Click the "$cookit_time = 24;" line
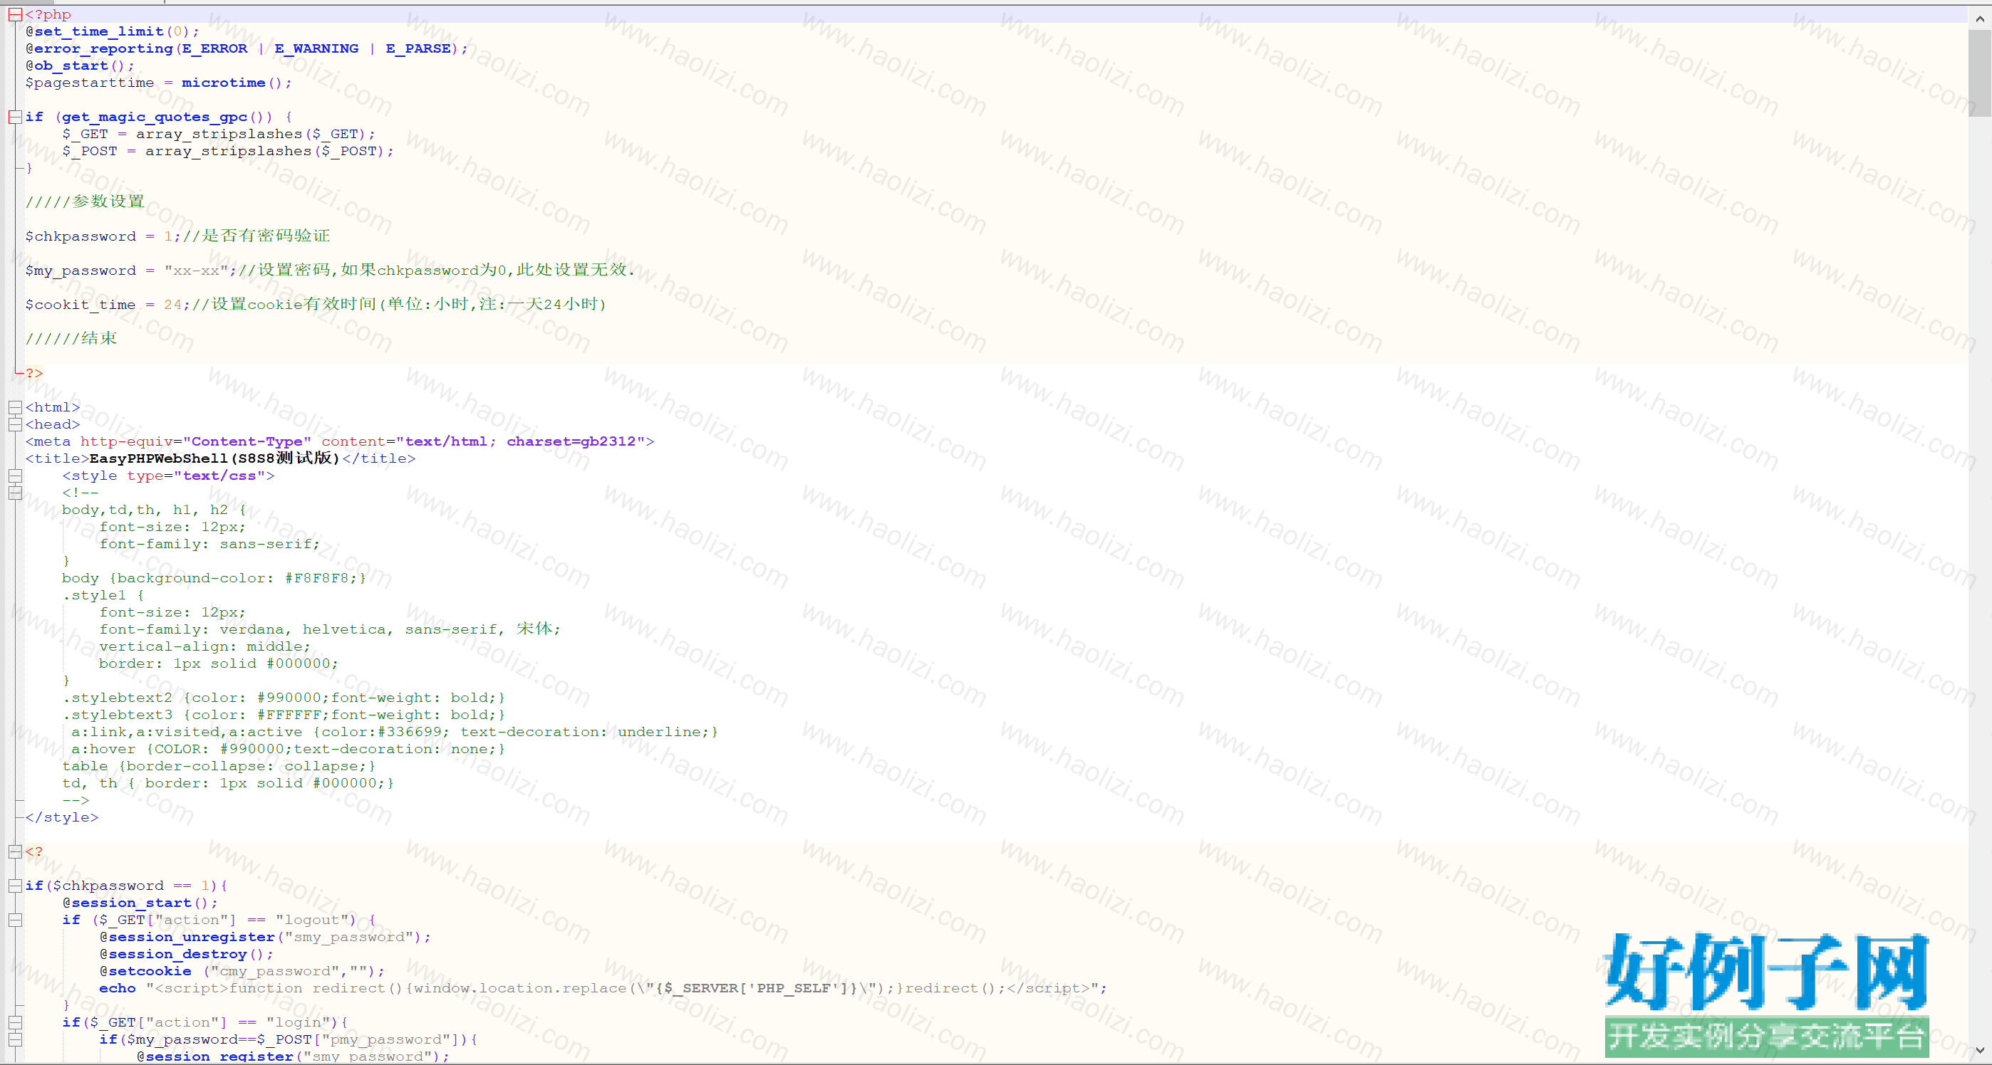Screen dimensions: 1992x1065 click(108, 305)
